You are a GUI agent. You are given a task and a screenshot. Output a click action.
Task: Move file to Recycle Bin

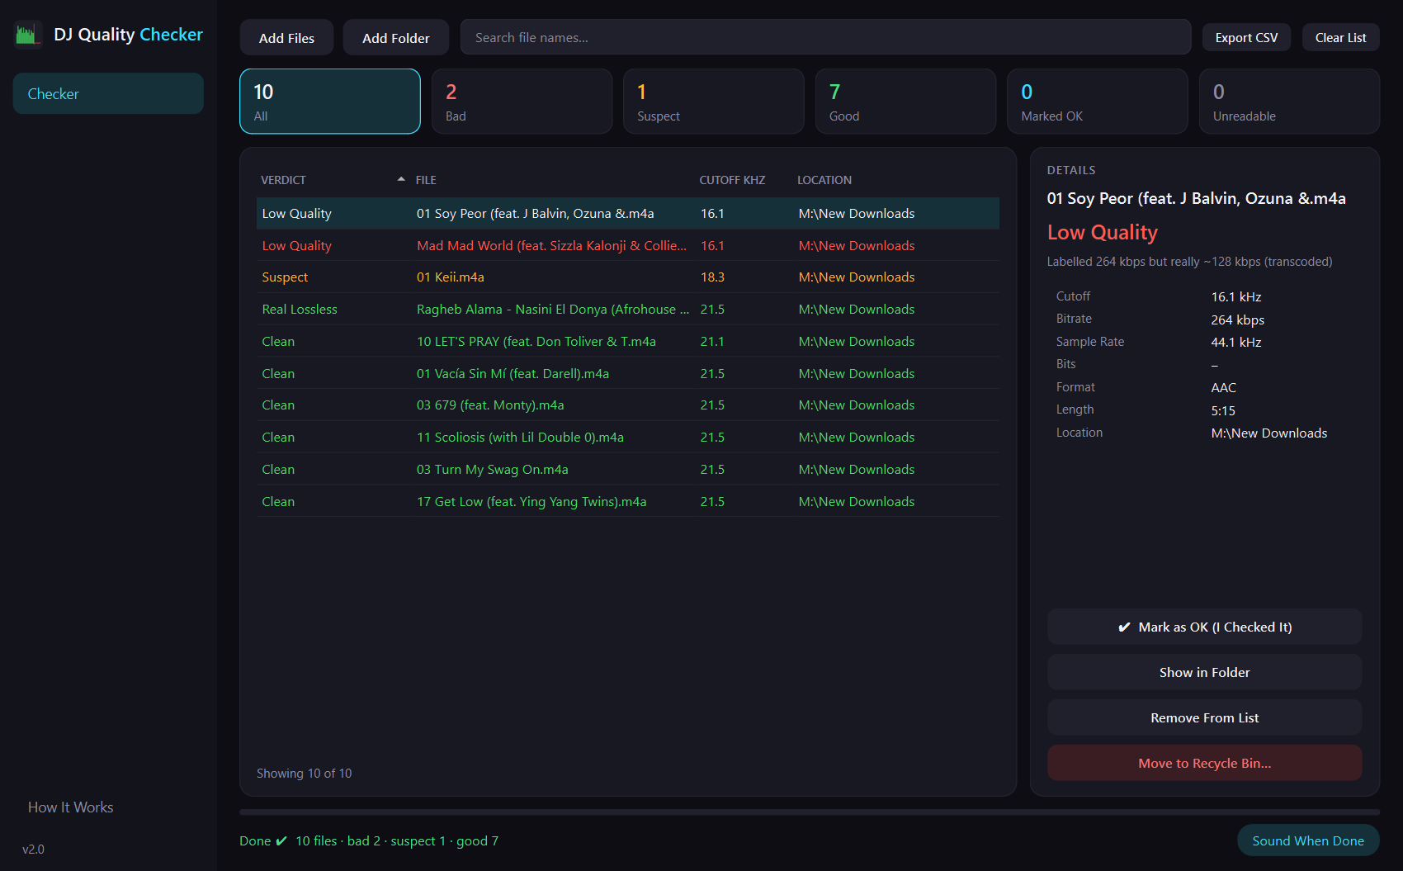[1205, 763]
